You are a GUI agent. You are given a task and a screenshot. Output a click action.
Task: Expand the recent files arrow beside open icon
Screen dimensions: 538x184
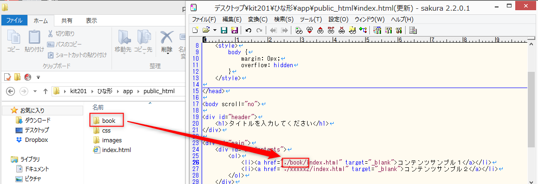(215, 30)
